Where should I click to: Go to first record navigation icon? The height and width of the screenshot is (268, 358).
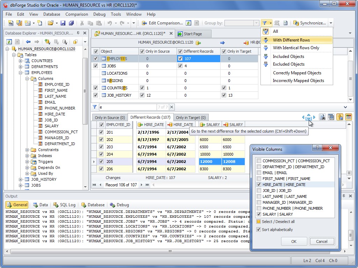coord(94,185)
